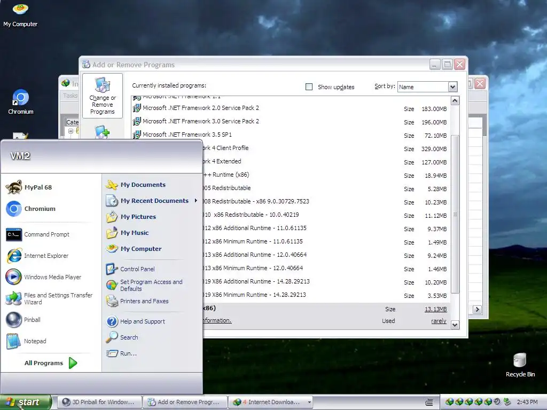
Task: Click the 2:43 PM taskbar clock
Action: (527, 402)
